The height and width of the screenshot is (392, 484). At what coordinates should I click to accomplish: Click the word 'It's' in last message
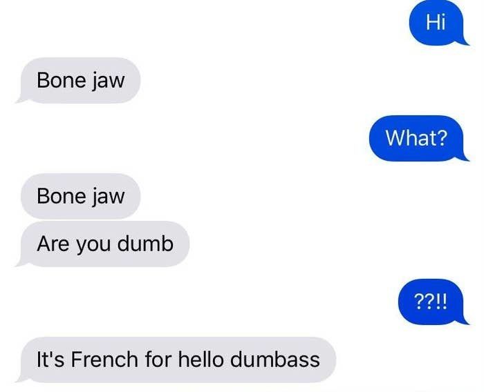[x=50, y=360]
